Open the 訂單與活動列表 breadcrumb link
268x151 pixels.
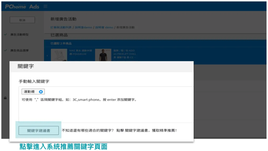[61, 27]
